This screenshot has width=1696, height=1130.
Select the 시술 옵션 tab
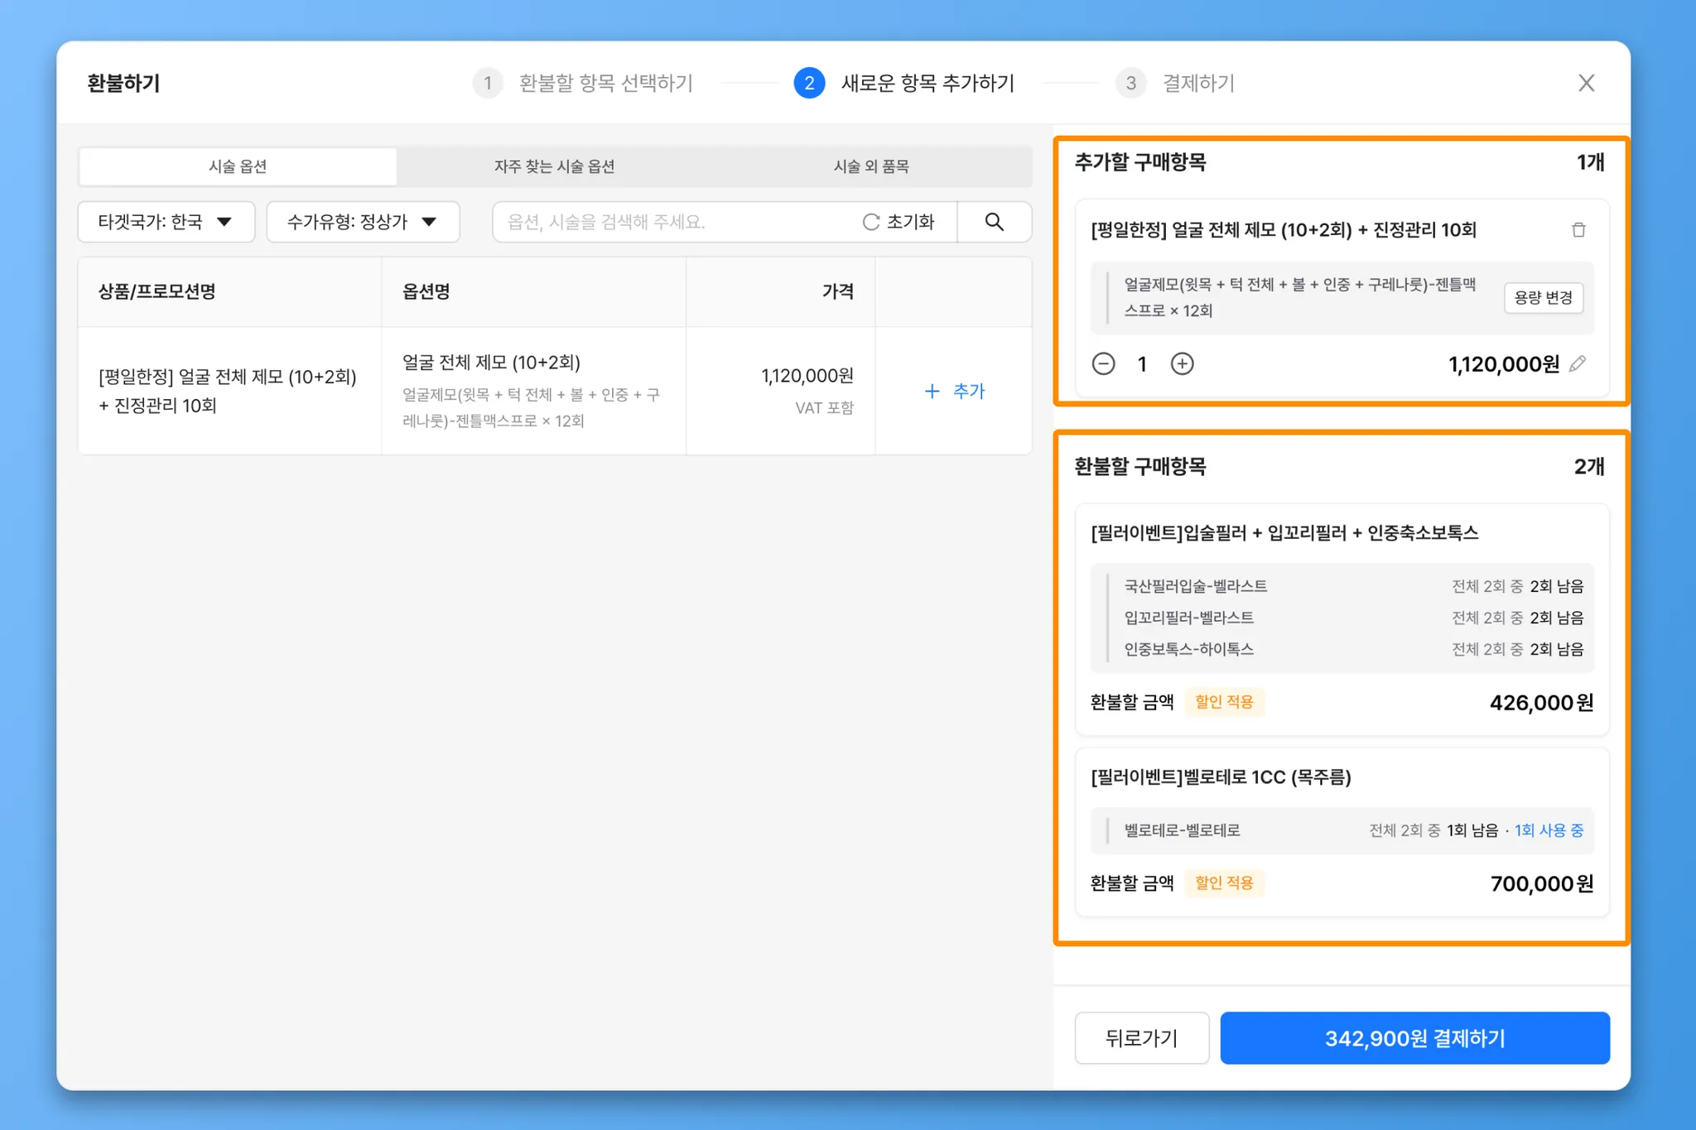click(x=238, y=166)
